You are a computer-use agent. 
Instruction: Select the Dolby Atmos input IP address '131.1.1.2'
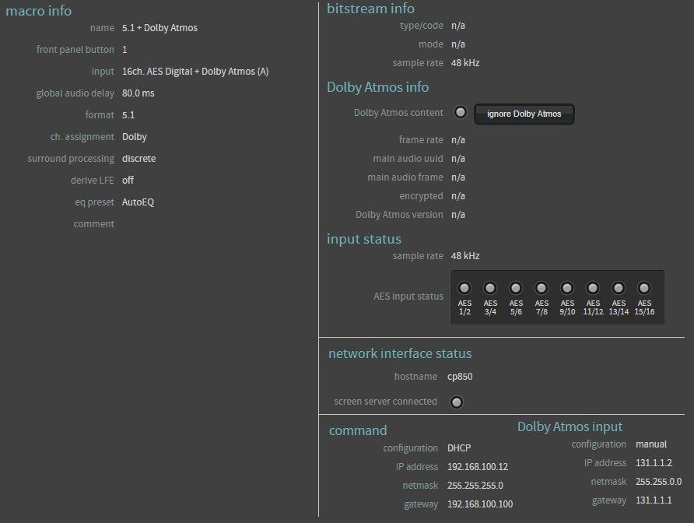pyautogui.click(x=654, y=463)
